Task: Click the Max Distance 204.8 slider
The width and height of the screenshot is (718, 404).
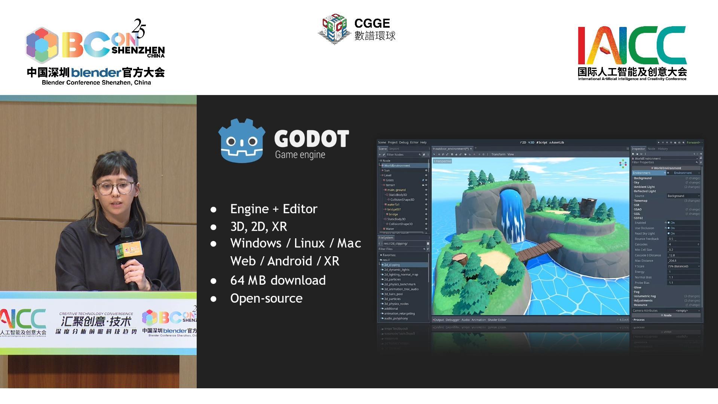Action: [684, 261]
